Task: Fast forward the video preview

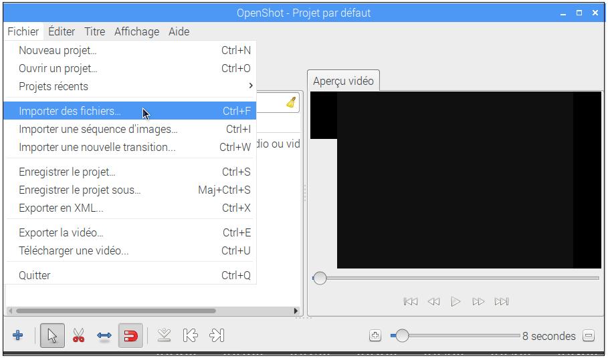Action: tap(478, 301)
